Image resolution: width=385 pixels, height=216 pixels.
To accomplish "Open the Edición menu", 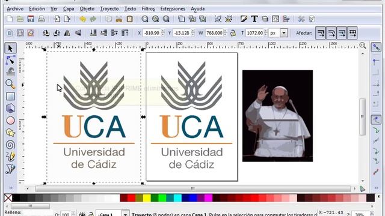I will [37, 9].
